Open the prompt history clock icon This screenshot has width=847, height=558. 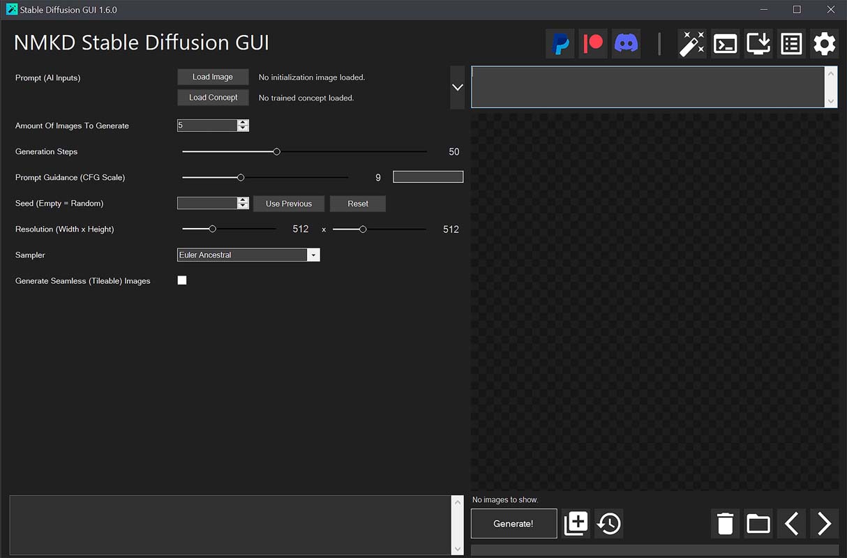[609, 523]
